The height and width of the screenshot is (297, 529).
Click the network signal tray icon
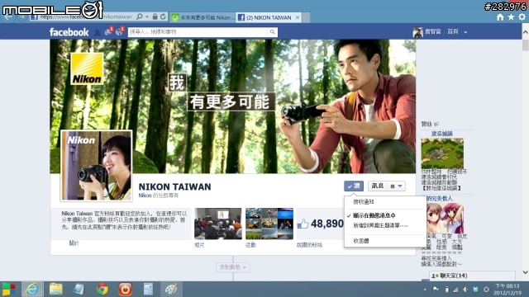(455, 290)
